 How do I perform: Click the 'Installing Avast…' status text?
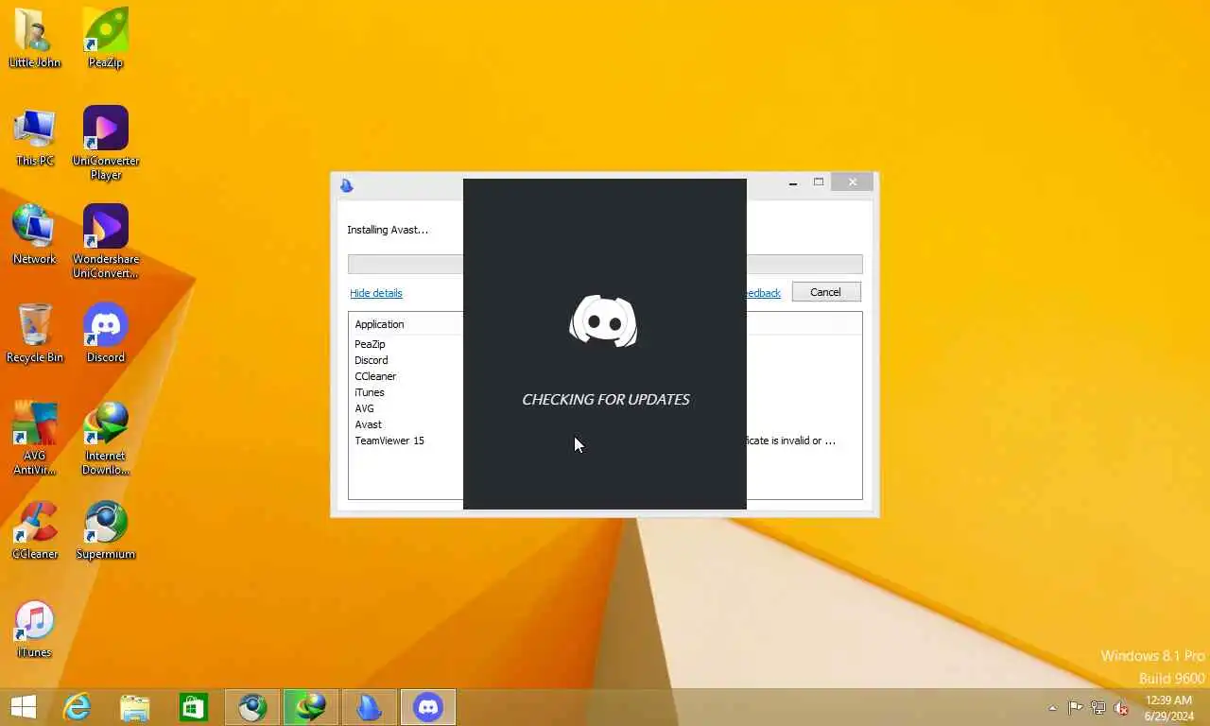[x=388, y=230]
